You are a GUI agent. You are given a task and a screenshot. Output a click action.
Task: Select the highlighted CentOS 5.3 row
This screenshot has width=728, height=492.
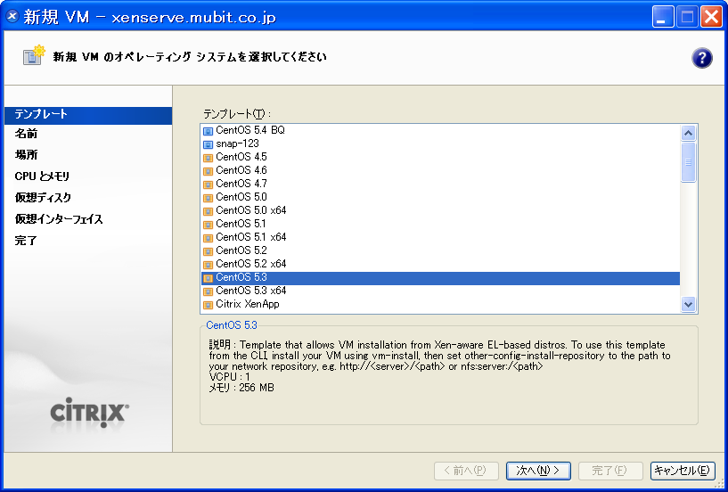click(x=440, y=278)
